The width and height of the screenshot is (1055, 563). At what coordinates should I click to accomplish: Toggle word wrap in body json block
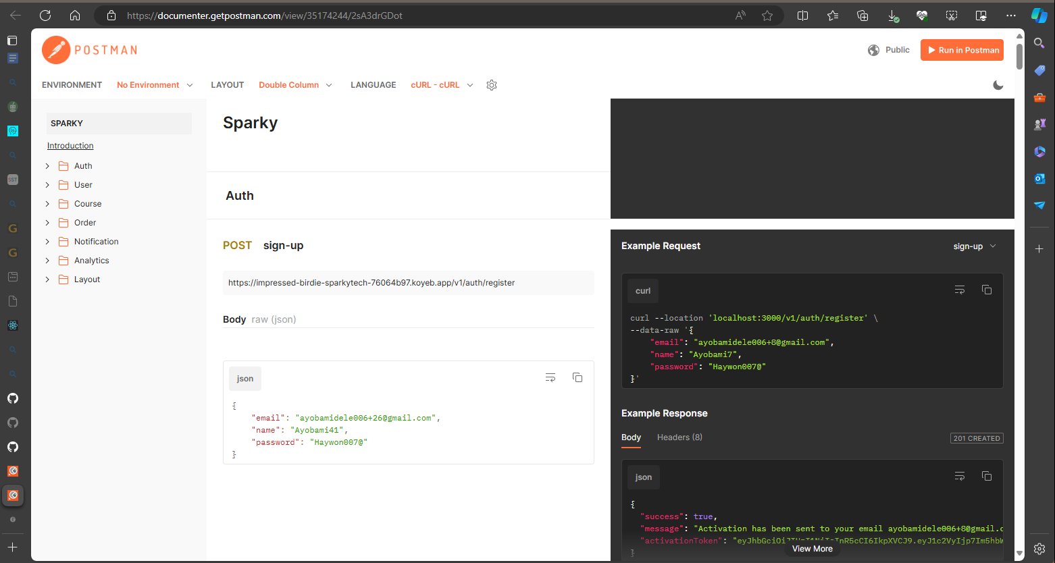click(x=550, y=377)
